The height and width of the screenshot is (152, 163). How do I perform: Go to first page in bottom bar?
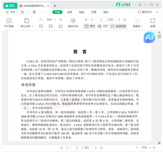click(62, 147)
